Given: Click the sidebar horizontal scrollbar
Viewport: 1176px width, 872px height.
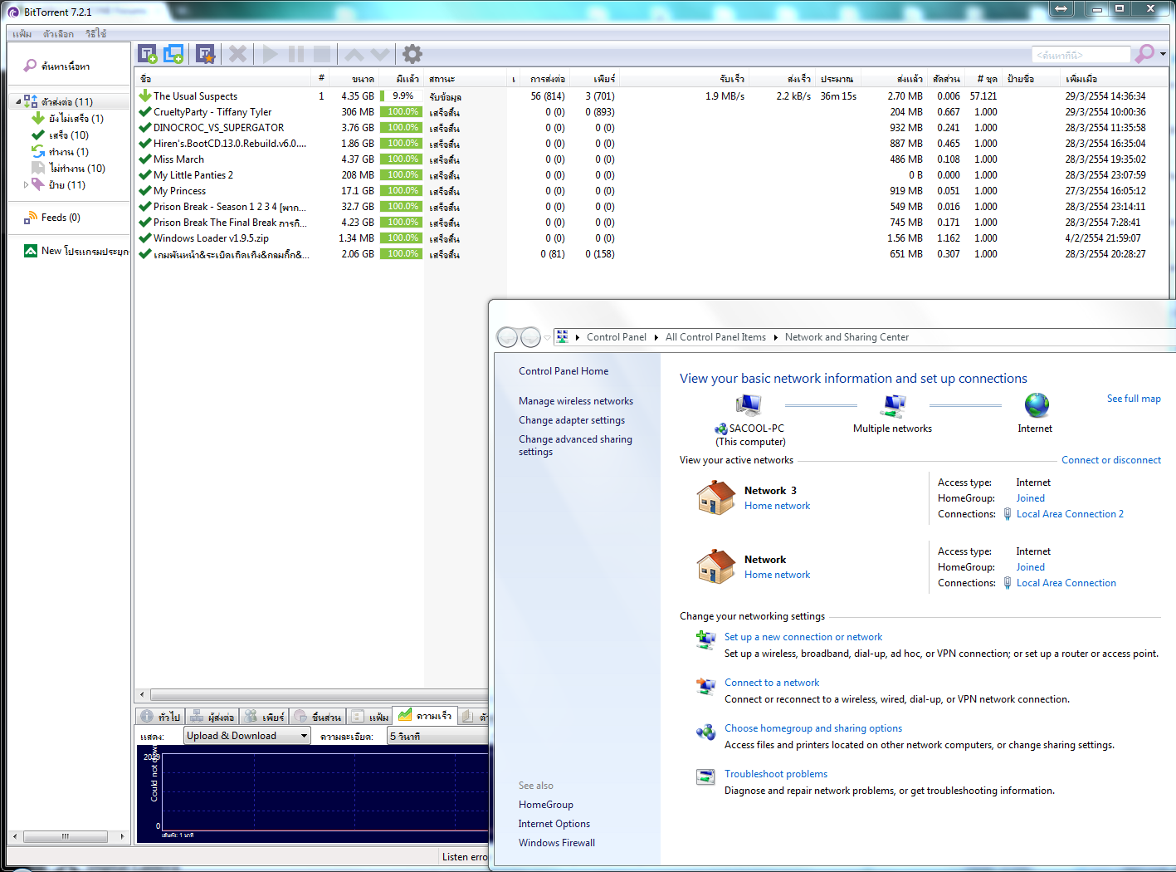Looking at the screenshot, I should tap(66, 836).
